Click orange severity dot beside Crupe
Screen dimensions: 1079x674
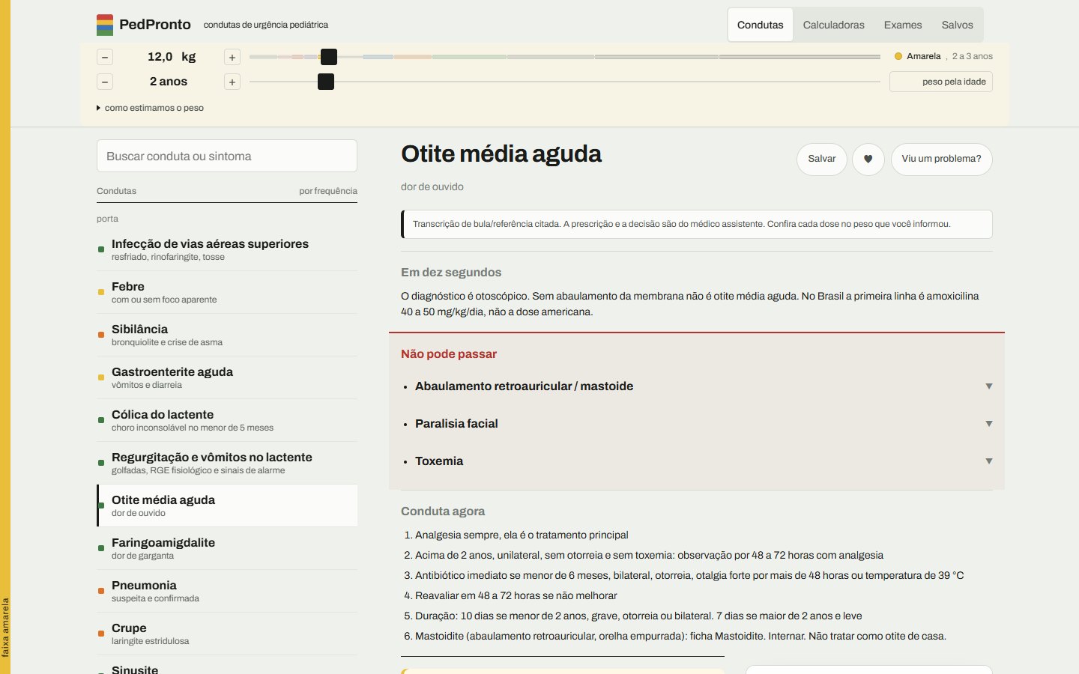pos(101,634)
